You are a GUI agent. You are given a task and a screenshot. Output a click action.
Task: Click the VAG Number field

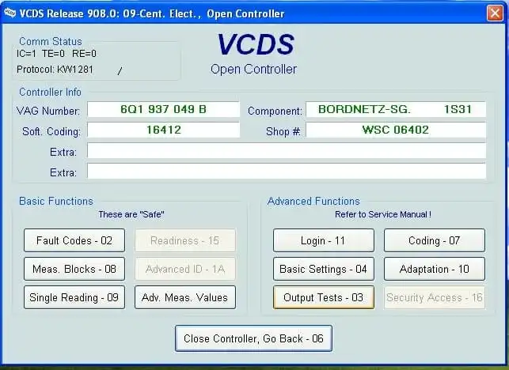point(163,109)
